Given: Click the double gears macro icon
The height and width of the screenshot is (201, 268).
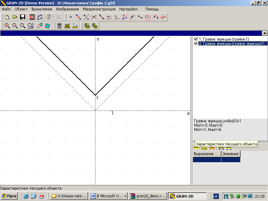Looking at the screenshot, I should pyautogui.click(x=95, y=26).
